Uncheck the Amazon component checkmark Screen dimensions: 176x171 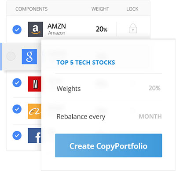pos(17,30)
